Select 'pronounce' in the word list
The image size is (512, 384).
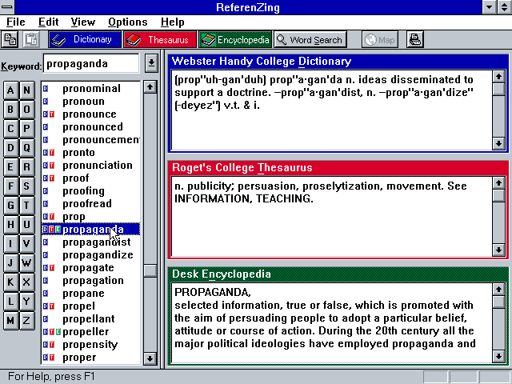pos(91,114)
